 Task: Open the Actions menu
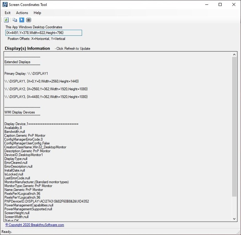[x=22, y=13]
